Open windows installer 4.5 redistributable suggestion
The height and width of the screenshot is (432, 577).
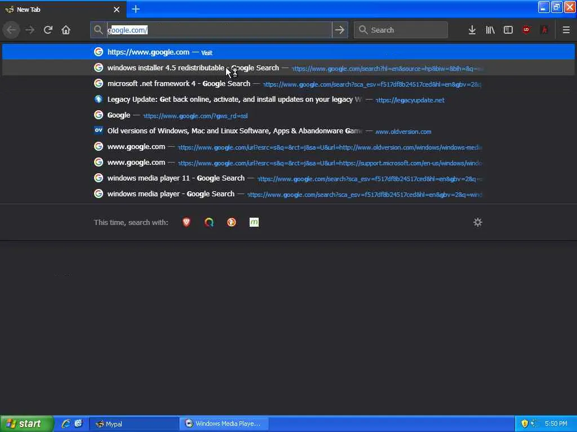[288, 68]
